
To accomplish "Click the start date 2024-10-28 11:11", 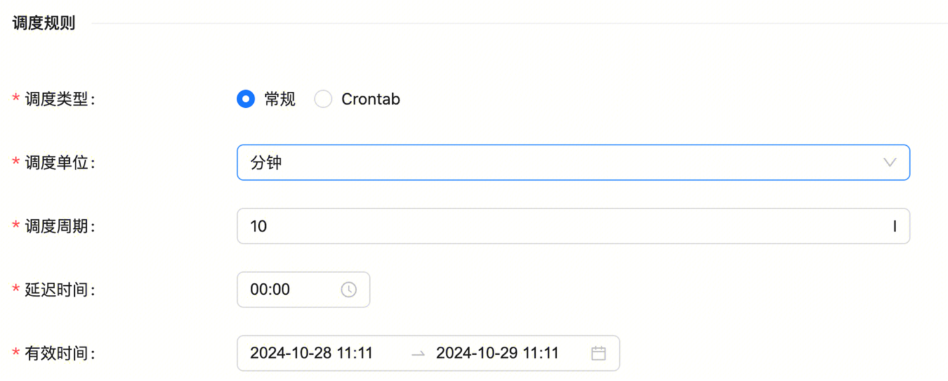I will (311, 353).
